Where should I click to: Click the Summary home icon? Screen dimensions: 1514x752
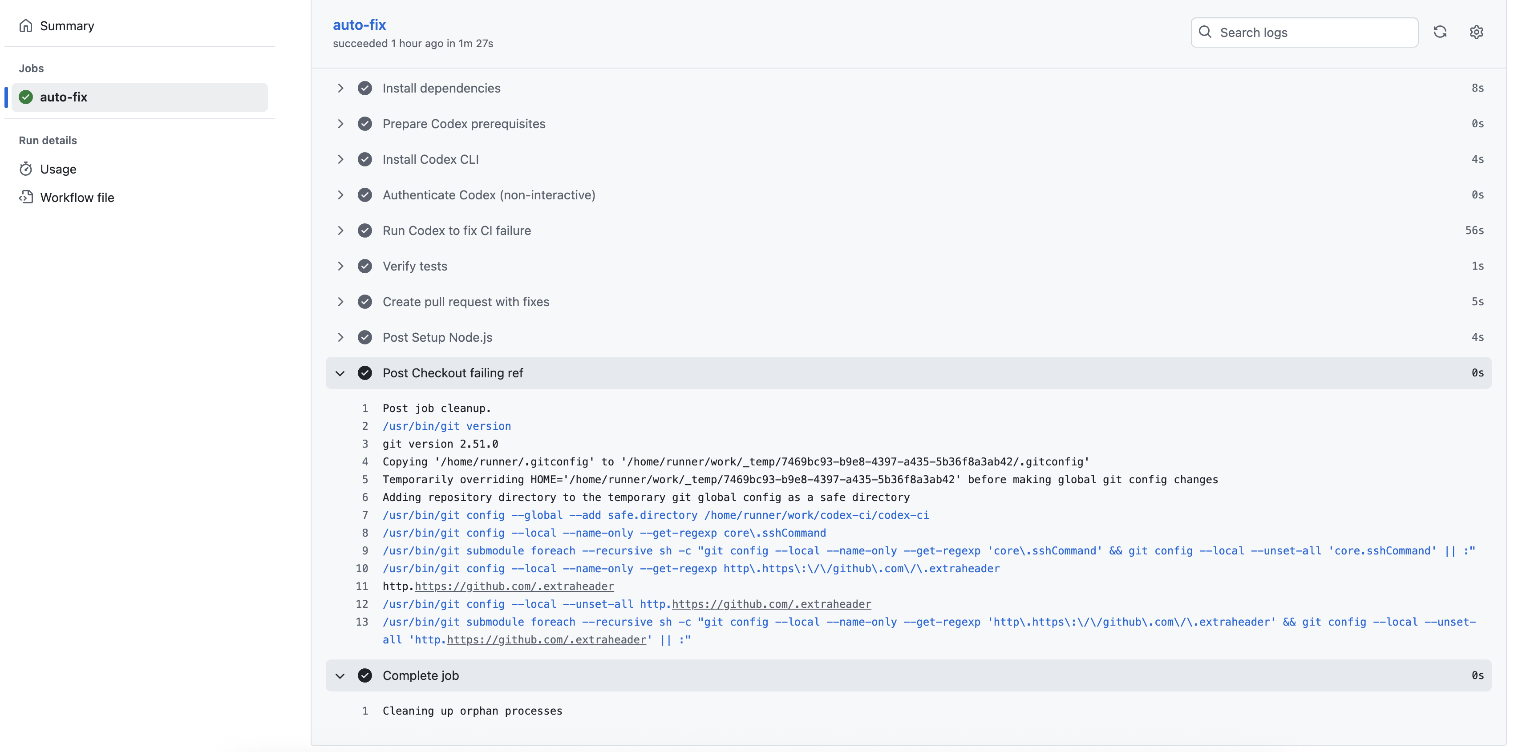pos(25,26)
